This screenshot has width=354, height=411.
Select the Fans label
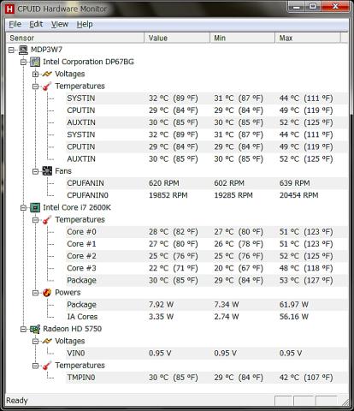click(x=63, y=171)
